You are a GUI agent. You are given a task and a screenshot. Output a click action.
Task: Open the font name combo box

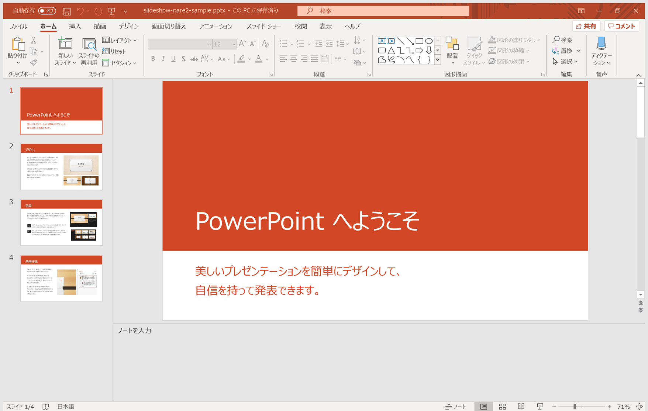click(x=180, y=44)
